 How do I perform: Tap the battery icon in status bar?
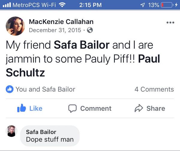(167, 5)
